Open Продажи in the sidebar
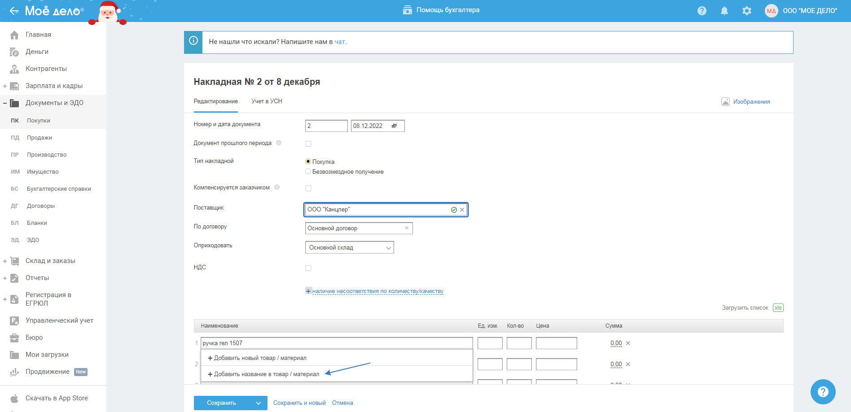Viewport: 851px width, 412px height. tap(39, 138)
